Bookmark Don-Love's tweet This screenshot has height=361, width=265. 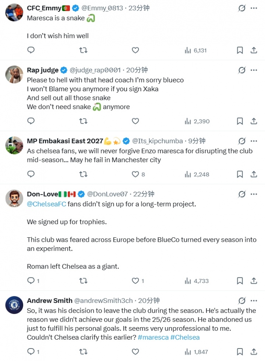click(240, 281)
